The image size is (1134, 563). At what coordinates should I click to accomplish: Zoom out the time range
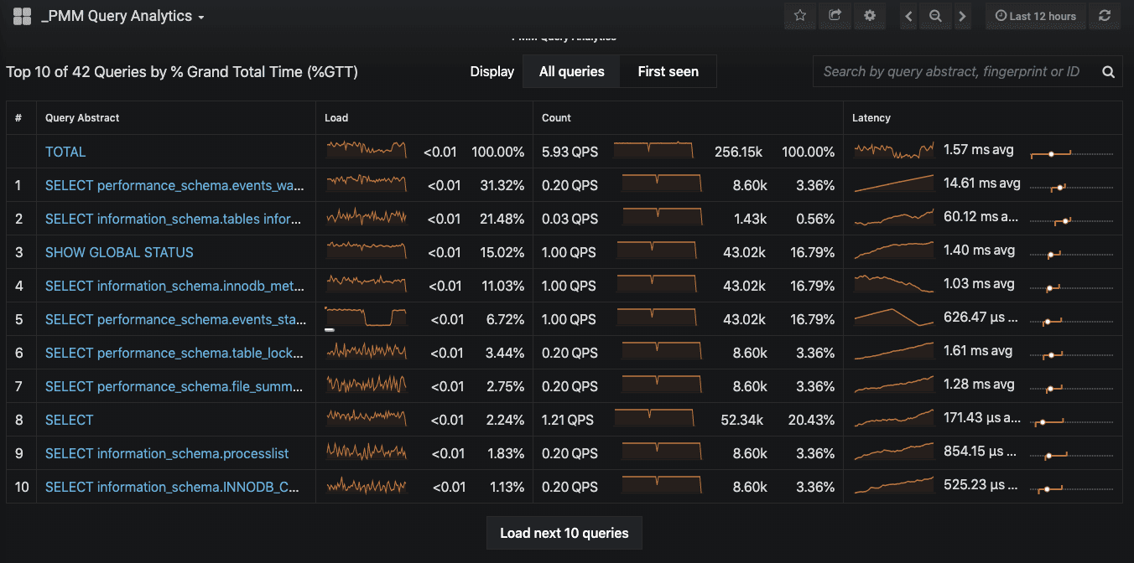point(935,16)
